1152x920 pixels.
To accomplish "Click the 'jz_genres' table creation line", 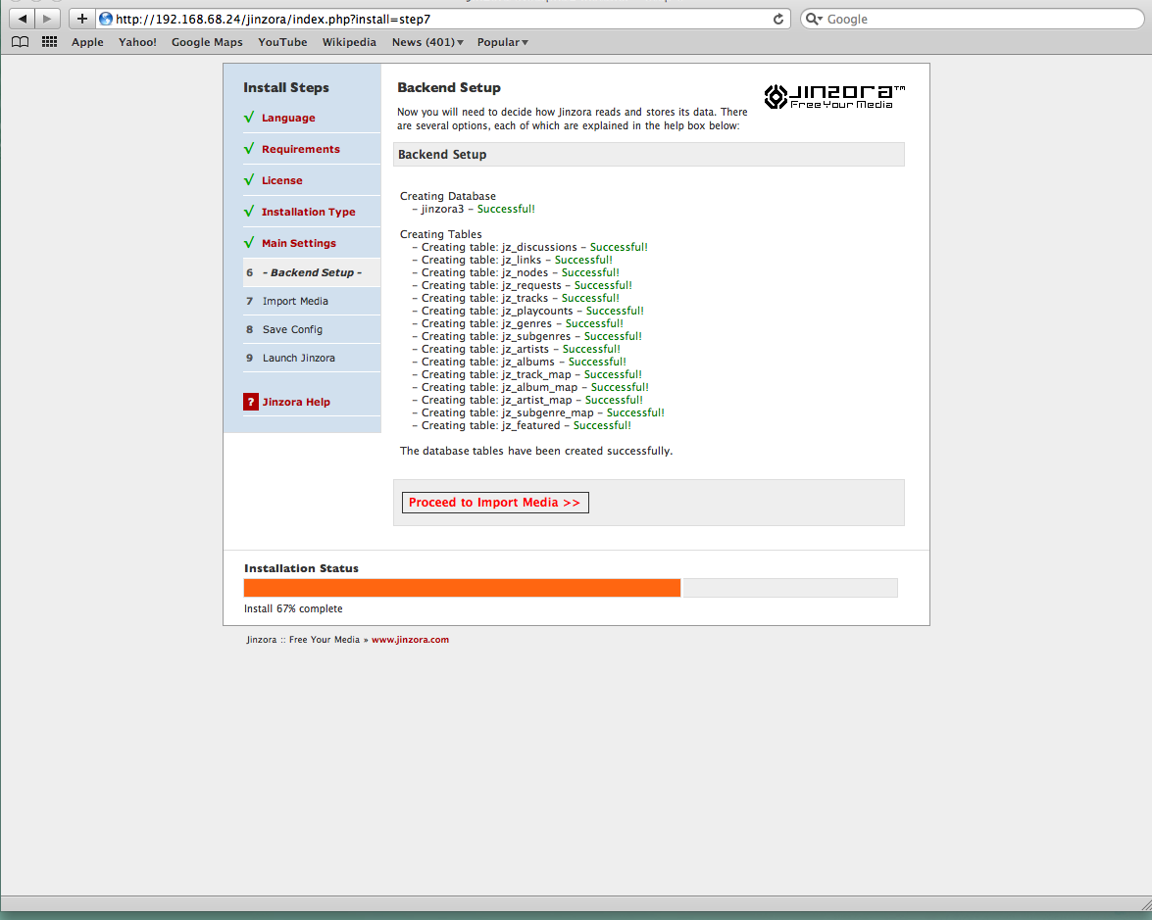I will pos(518,323).
